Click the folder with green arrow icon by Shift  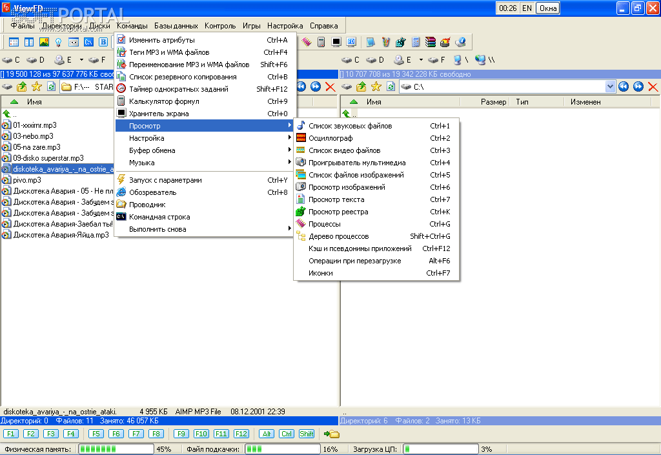(332, 434)
